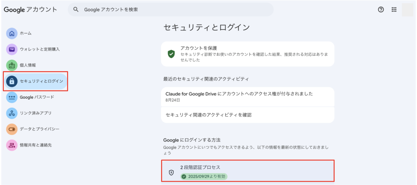Click the profile avatar in top right

[407, 10]
